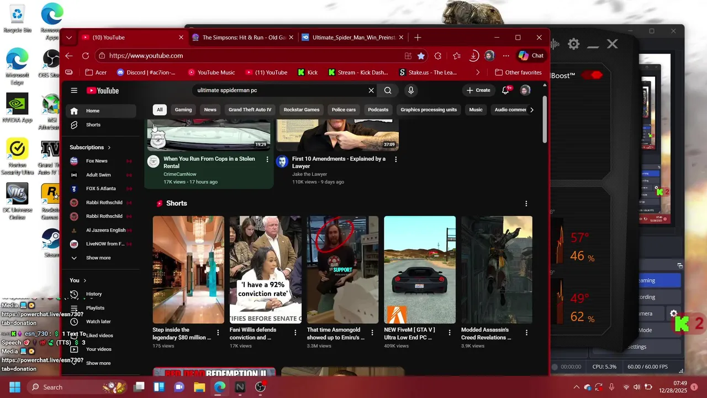Toggle the taskbar microphone mute icon
Viewport: 707px width, 398px height.
coord(611,387)
